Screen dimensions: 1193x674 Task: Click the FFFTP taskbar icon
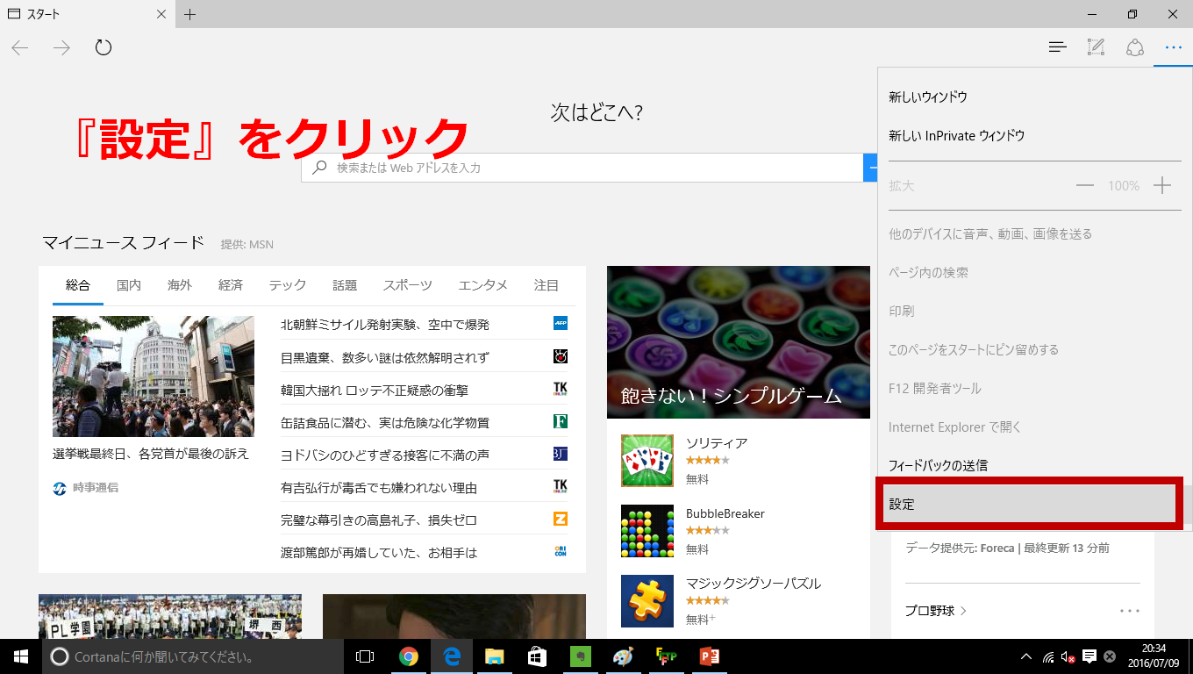coord(666,656)
